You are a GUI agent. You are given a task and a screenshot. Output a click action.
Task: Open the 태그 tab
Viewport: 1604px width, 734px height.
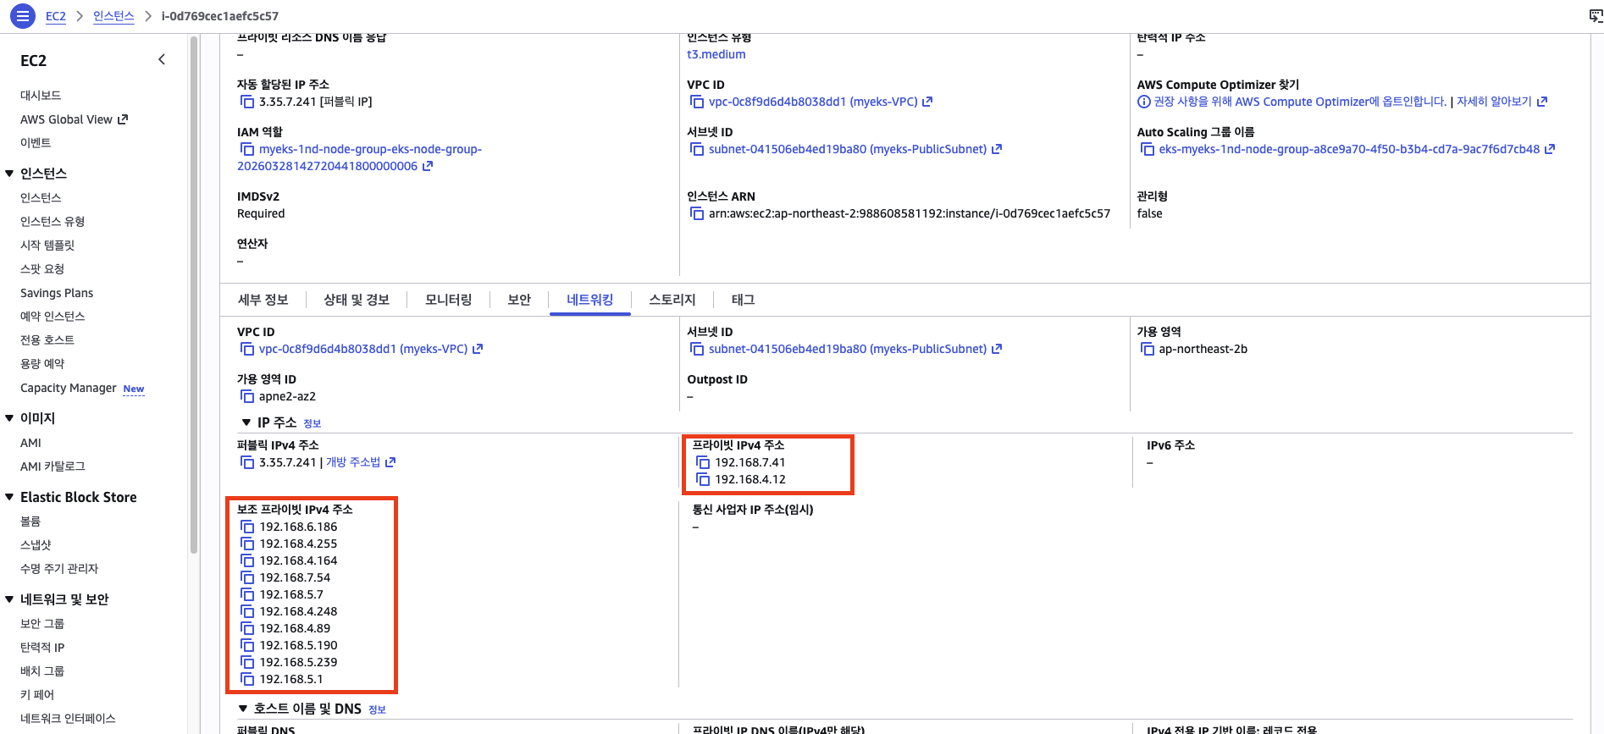744,300
